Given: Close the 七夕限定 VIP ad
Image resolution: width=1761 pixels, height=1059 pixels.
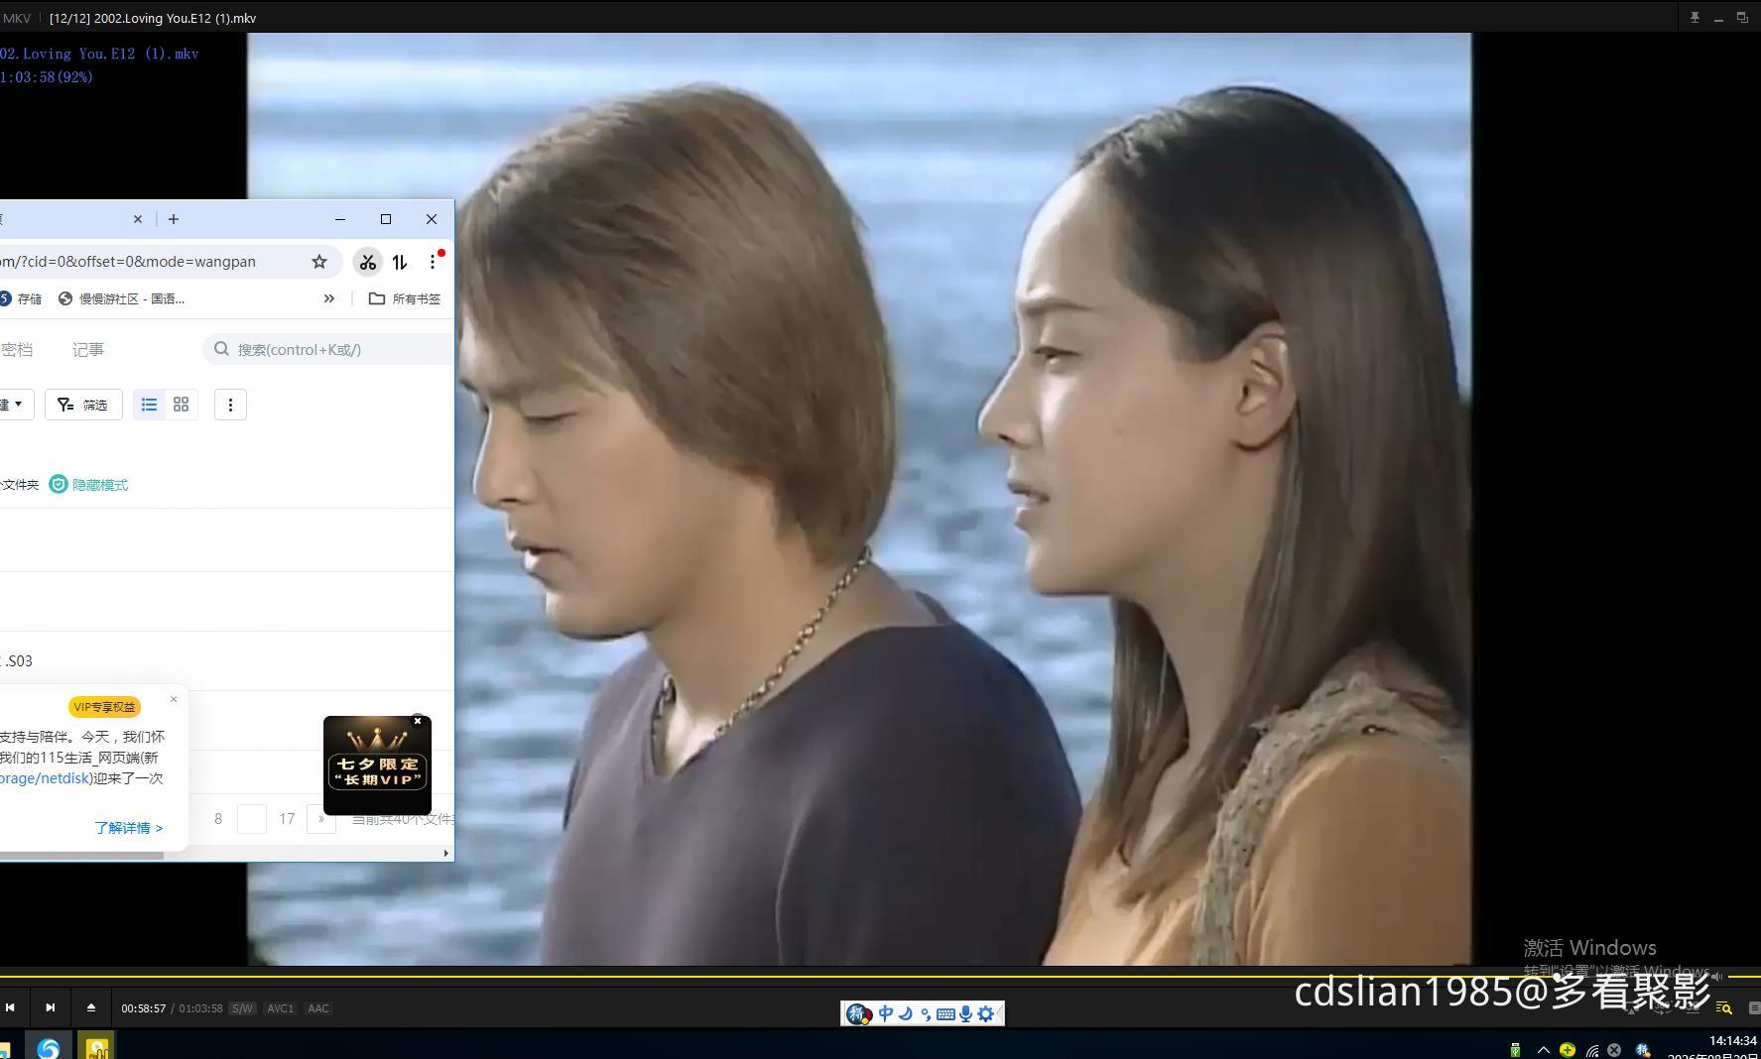Looking at the screenshot, I should tap(418, 721).
